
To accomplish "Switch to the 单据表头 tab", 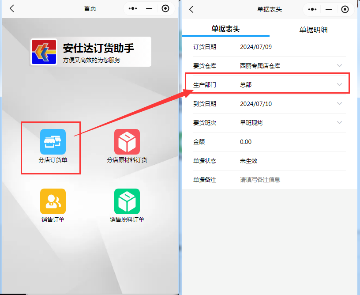I will pos(225,29).
